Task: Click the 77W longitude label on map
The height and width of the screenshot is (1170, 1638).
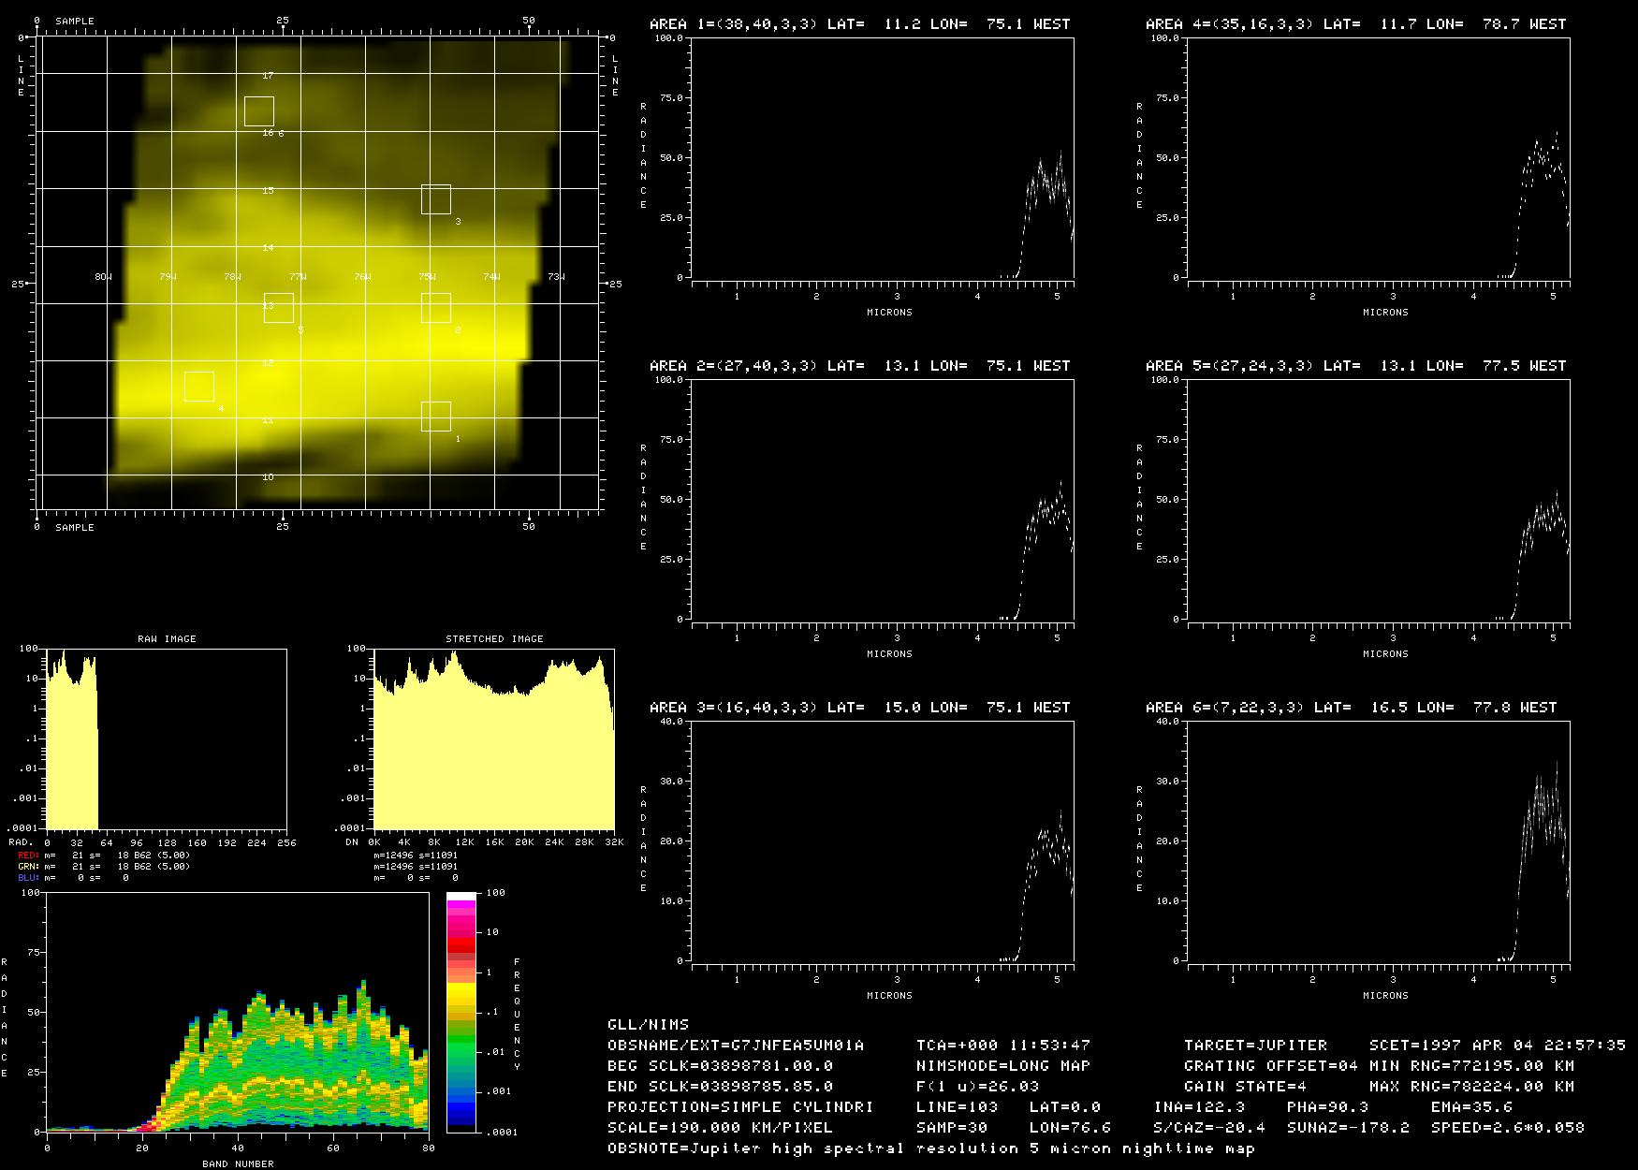Action: click(297, 277)
